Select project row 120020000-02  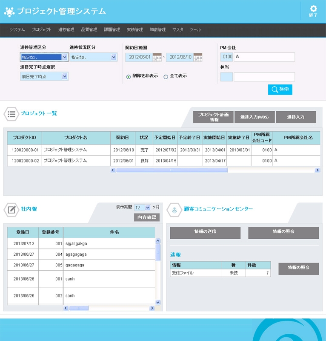tap(164, 161)
